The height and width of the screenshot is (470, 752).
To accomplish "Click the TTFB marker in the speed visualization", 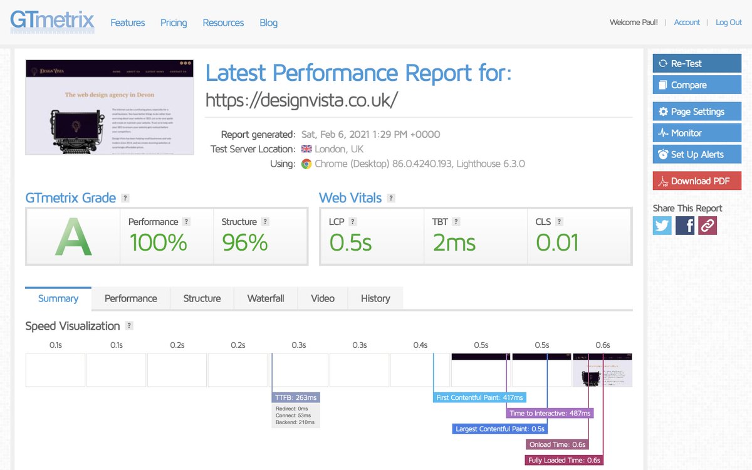I will 295,397.
